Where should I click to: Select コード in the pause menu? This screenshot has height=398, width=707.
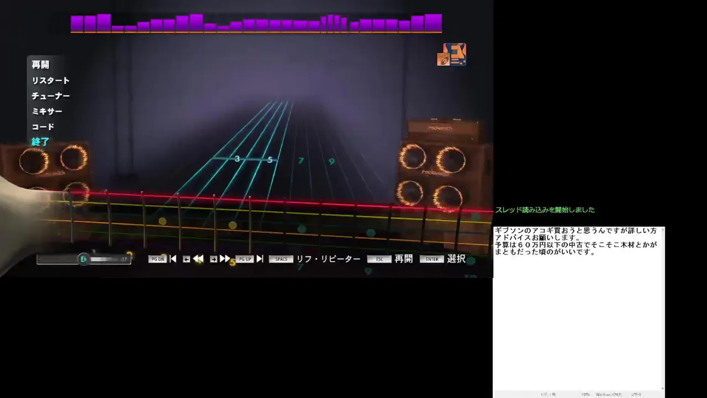(x=43, y=127)
